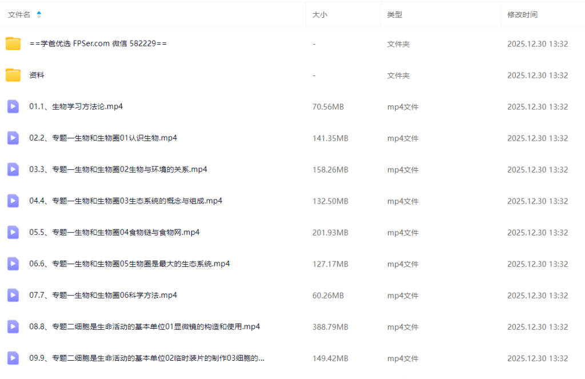Viewport: 585px width, 379px height.
Task: Click the folder icon for 资料
Action: point(13,75)
